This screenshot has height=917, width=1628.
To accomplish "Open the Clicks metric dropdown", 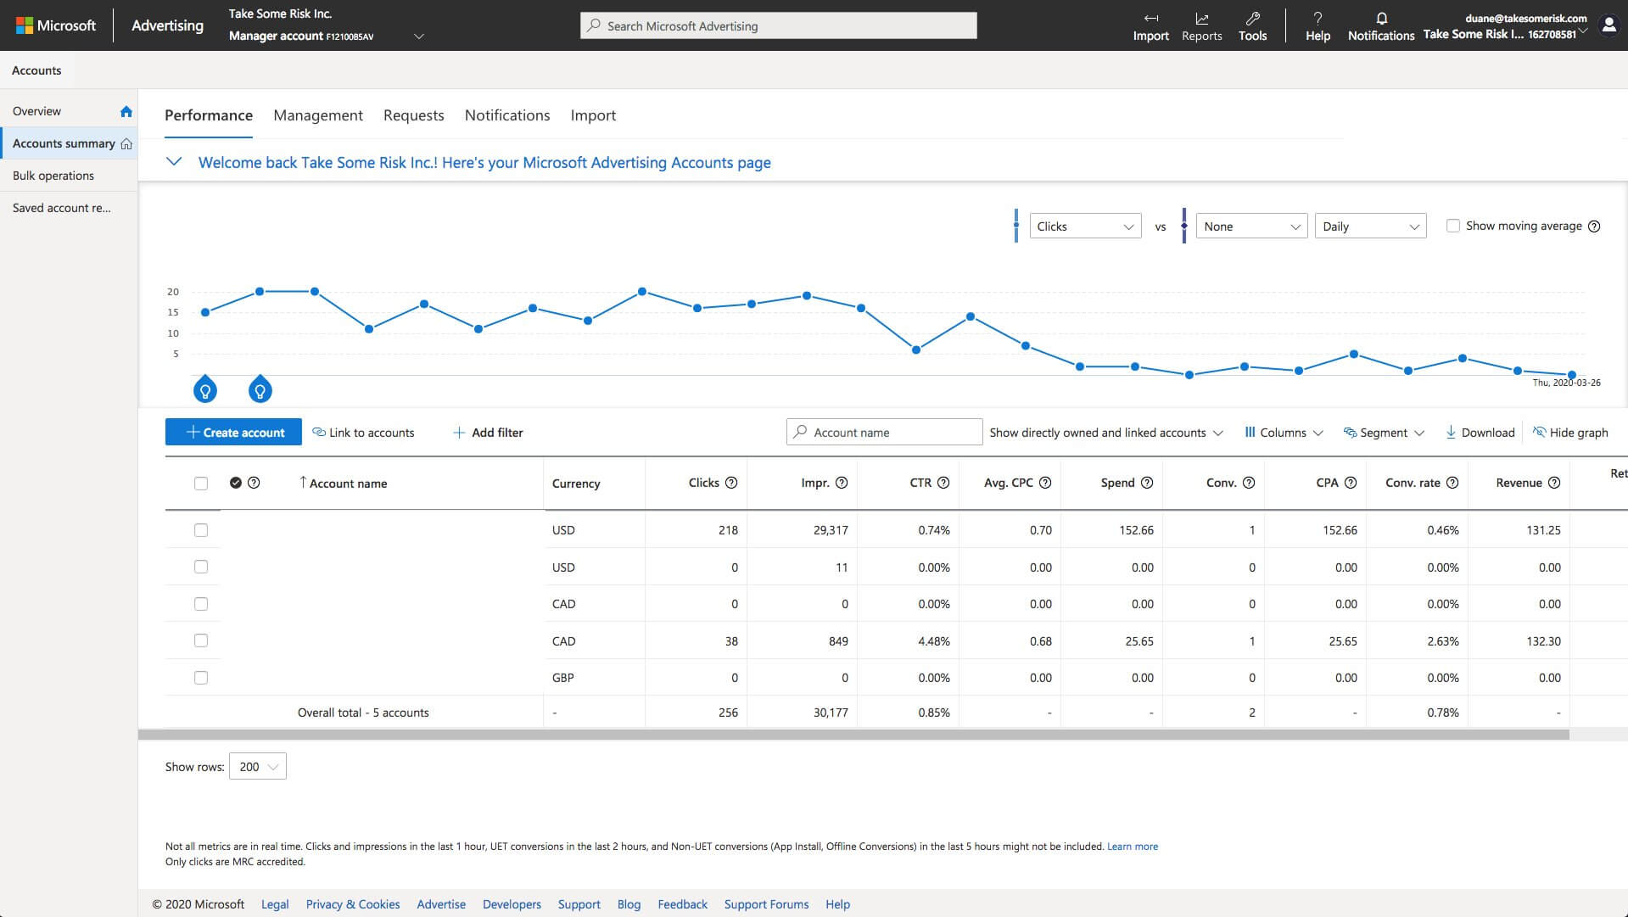I will tap(1085, 226).
